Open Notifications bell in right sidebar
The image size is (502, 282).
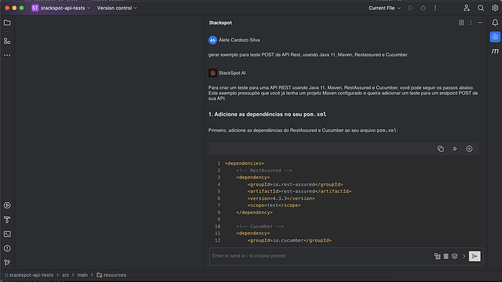click(495, 23)
